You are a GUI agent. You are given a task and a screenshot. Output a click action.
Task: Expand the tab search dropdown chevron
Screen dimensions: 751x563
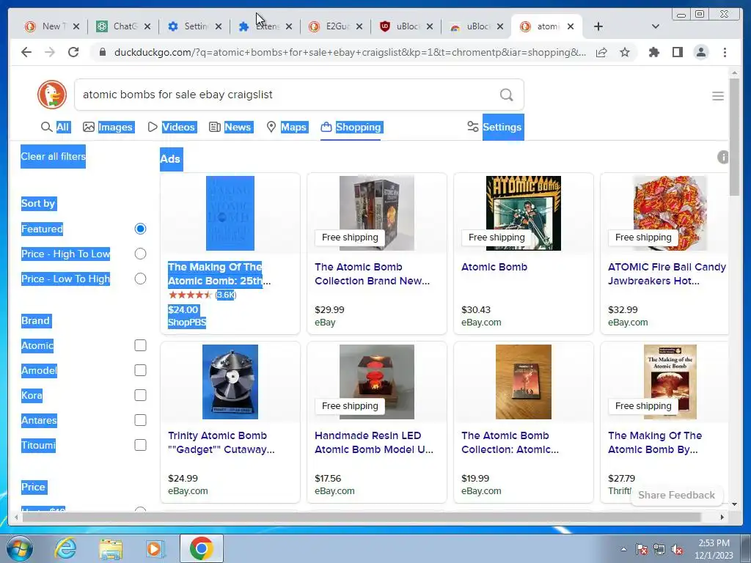pyautogui.click(x=655, y=26)
